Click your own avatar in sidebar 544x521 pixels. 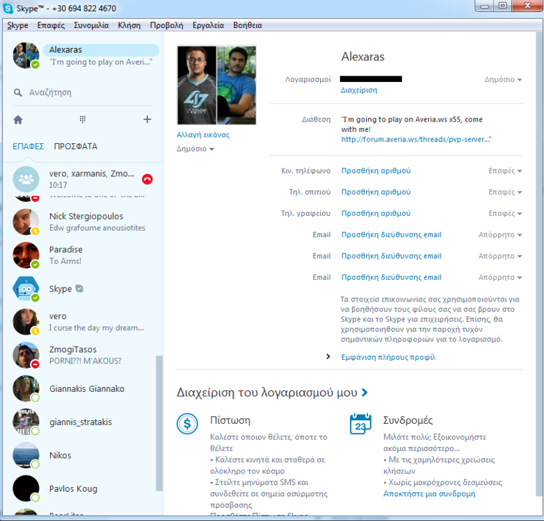tap(26, 56)
